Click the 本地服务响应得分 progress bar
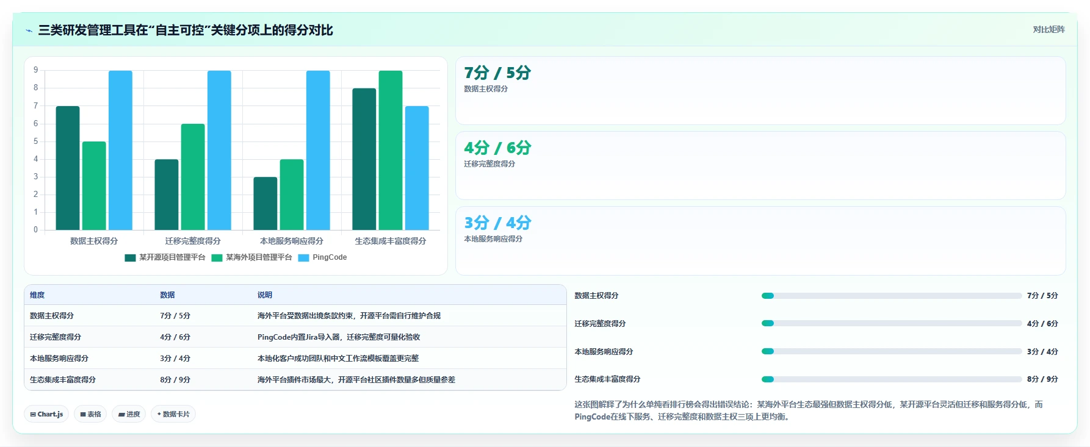 tap(892, 351)
